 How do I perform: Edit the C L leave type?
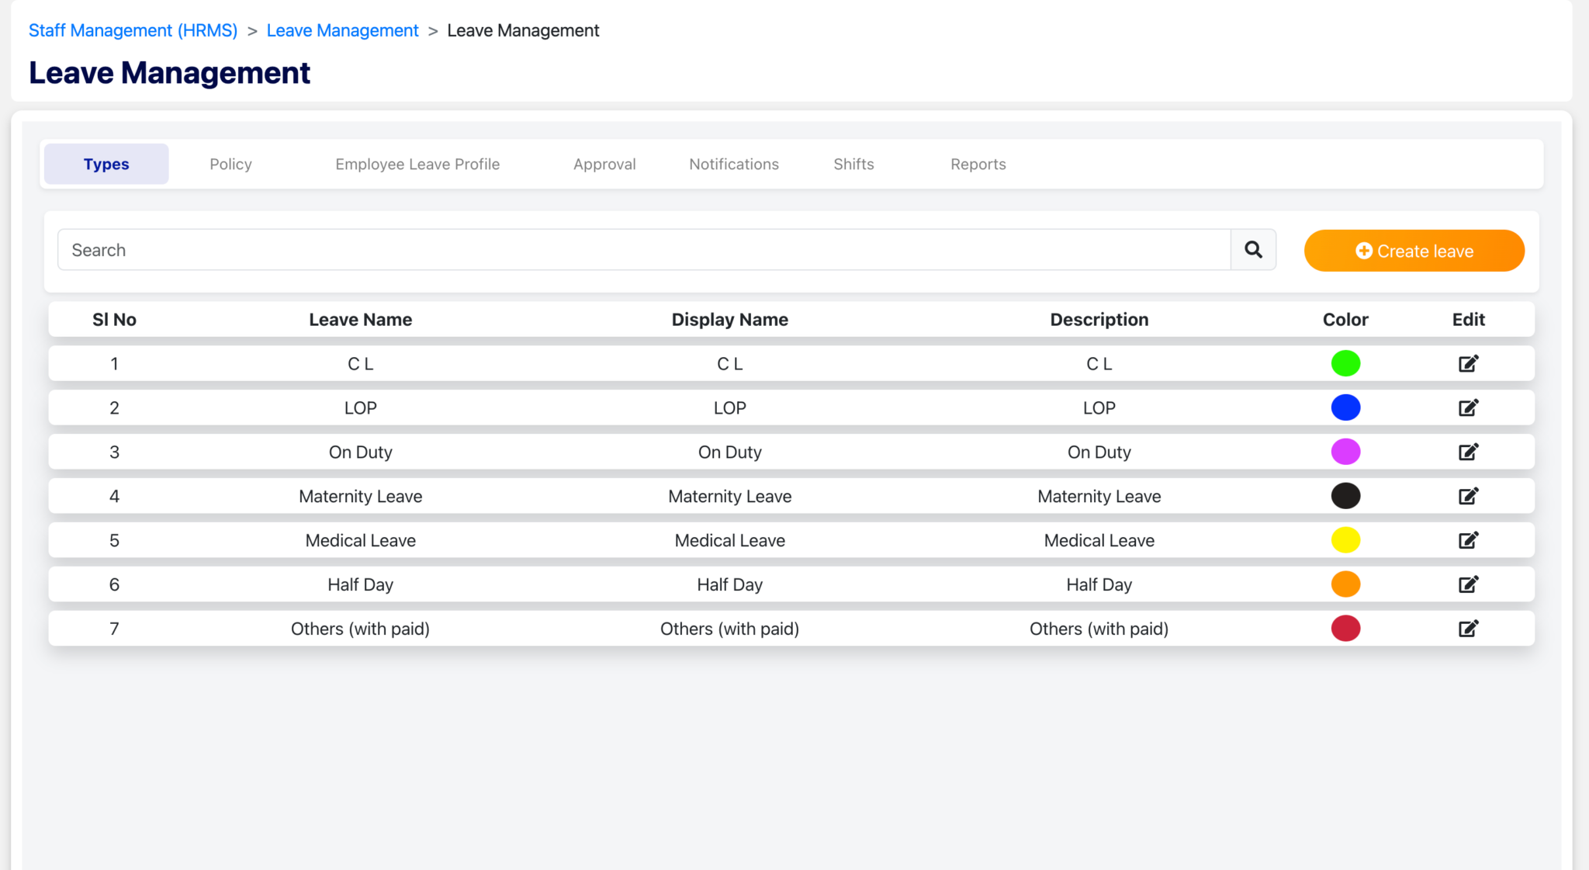(1468, 363)
